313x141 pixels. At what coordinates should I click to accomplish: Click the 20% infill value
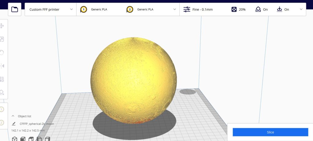click(242, 9)
